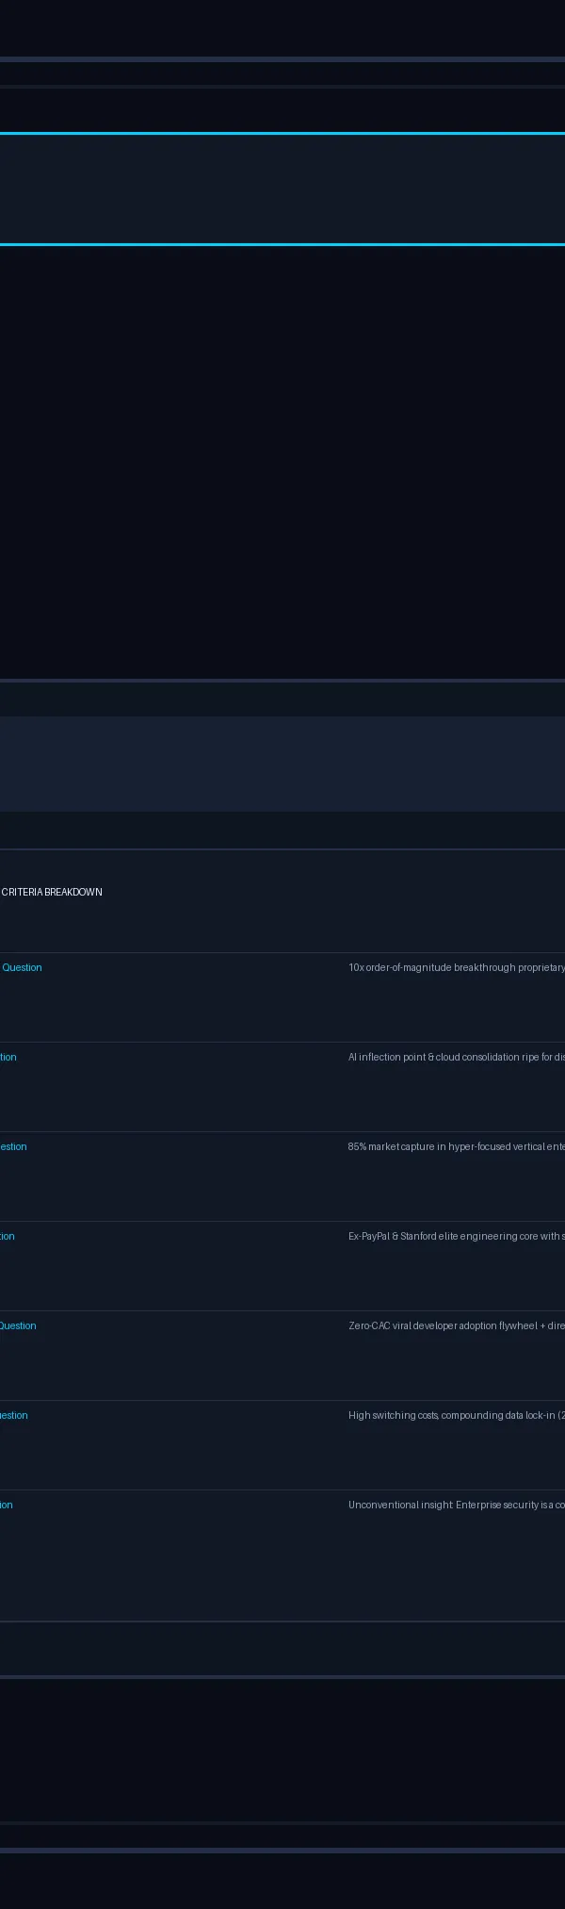565x1909 pixels.
Task: Open the question link in the High switching costs row
Action: pyautogui.click(x=14, y=1415)
